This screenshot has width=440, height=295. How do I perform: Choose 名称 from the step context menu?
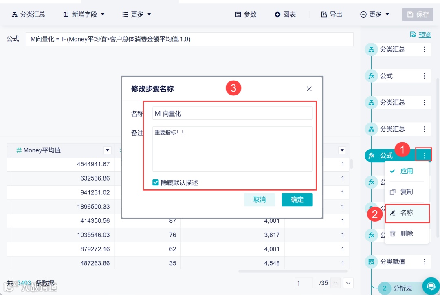[x=407, y=214]
